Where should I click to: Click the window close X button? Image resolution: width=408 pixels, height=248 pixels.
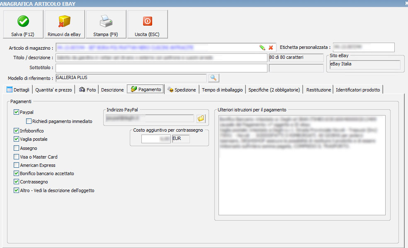pyautogui.click(x=406, y=3)
